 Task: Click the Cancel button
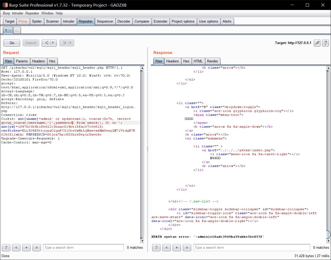point(31,43)
